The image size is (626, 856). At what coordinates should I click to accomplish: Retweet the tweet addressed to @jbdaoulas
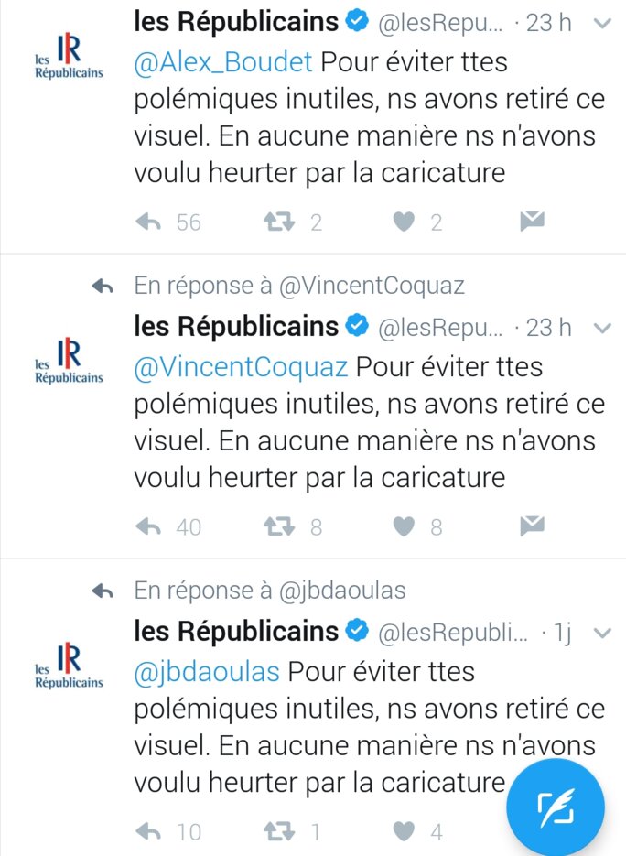pyautogui.click(x=279, y=832)
